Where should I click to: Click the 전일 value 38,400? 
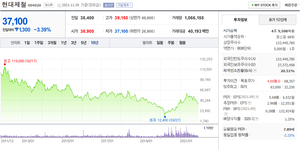coord(87,18)
